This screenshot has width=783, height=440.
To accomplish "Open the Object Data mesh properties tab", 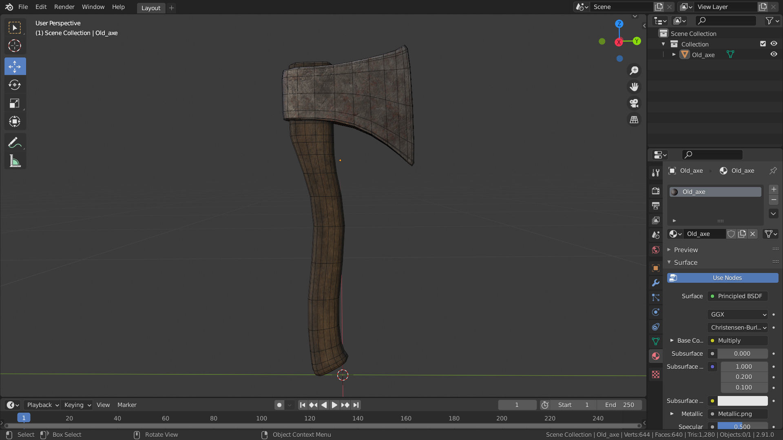I will point(655,341).
